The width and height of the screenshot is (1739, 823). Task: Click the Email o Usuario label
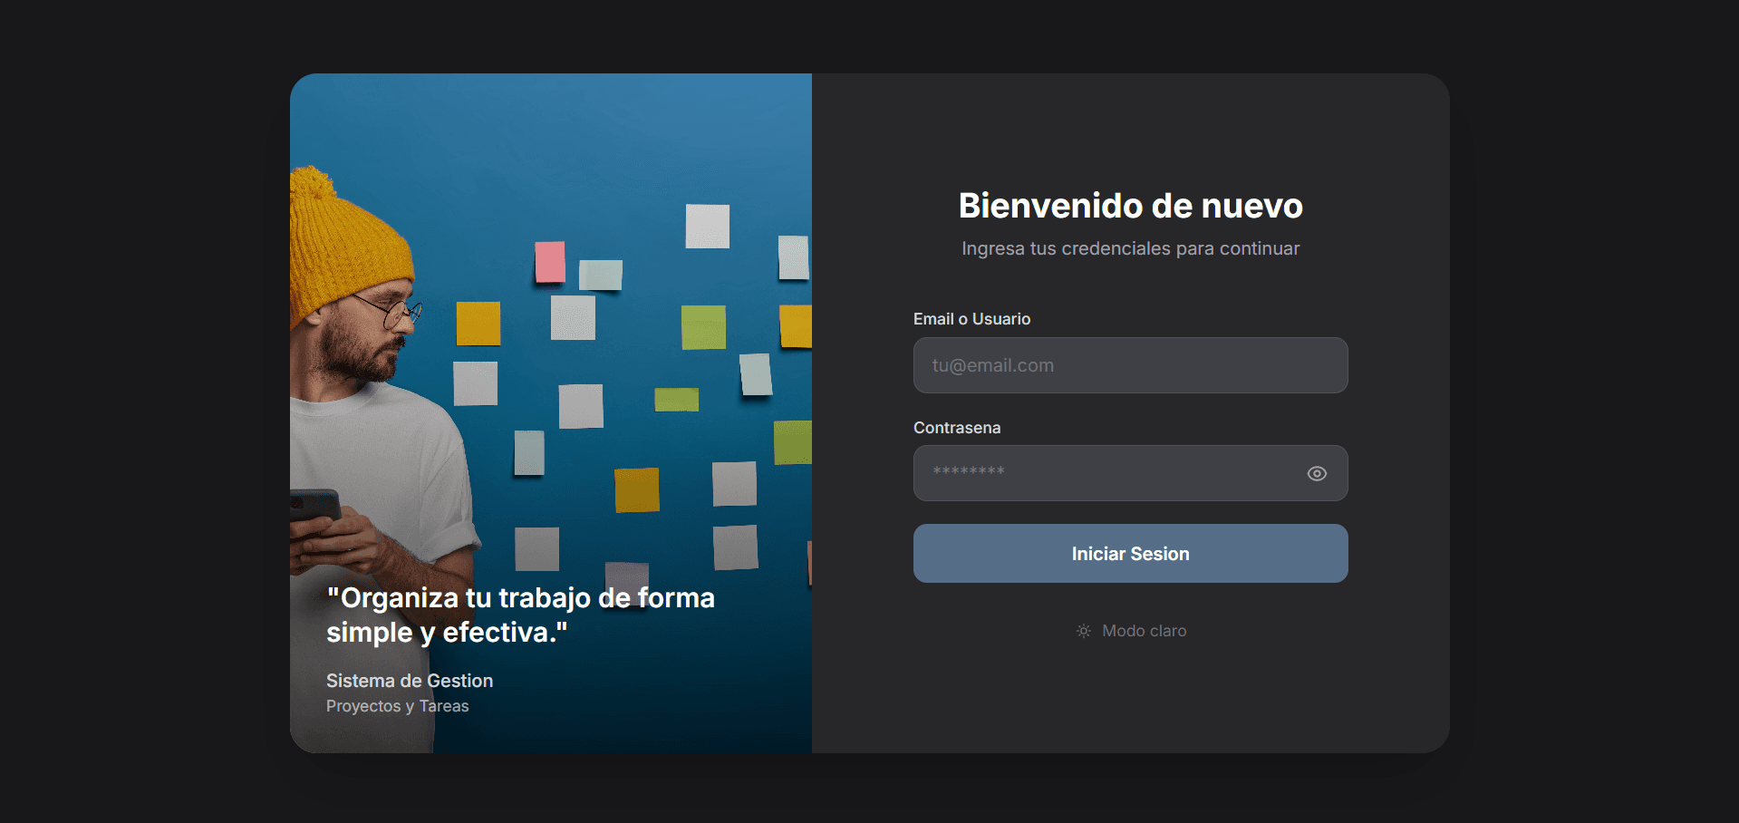click(x=971, y=319)
